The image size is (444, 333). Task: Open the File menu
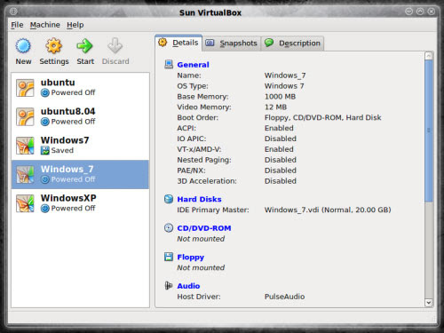(x=17, y=25)
